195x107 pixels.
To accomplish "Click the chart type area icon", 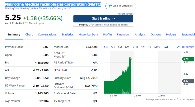I will coord(166,47).
